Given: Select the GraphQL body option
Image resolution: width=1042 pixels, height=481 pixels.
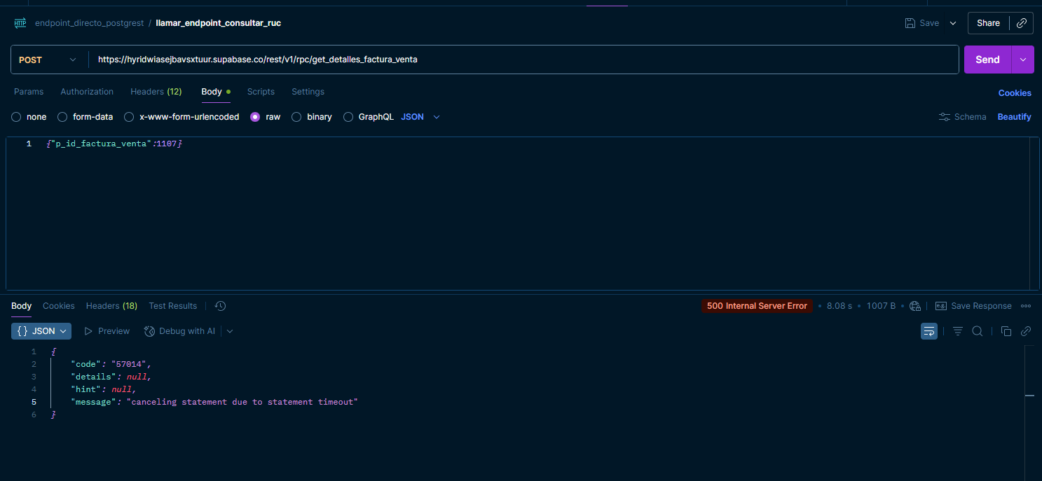Looking at the screenshot, I should pos(348,117).
